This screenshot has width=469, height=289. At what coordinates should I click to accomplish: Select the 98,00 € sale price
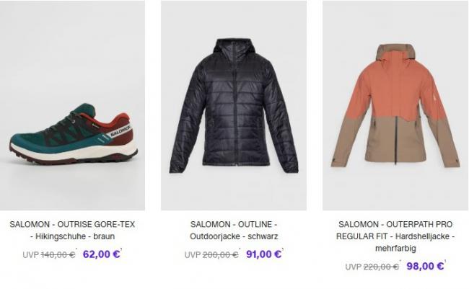tap(425, 266)
